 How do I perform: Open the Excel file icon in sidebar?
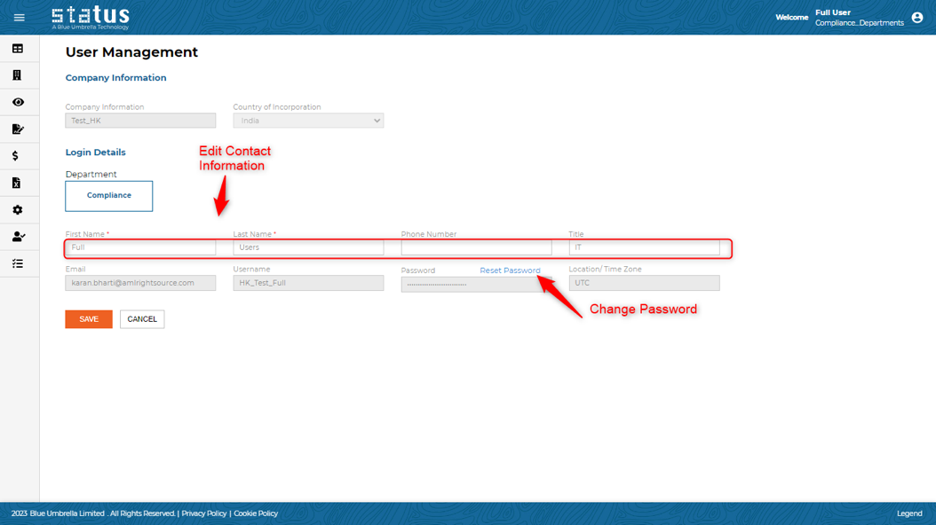(17, 183)
